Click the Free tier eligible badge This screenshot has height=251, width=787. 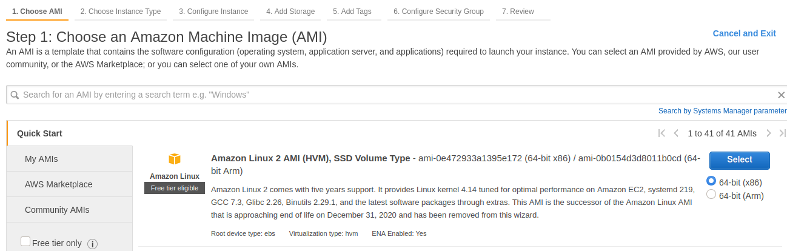[175, 188]
